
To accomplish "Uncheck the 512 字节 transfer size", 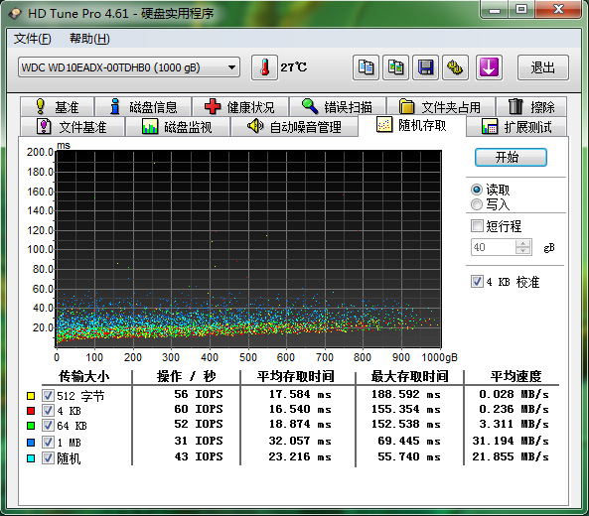I will [48, 395].
